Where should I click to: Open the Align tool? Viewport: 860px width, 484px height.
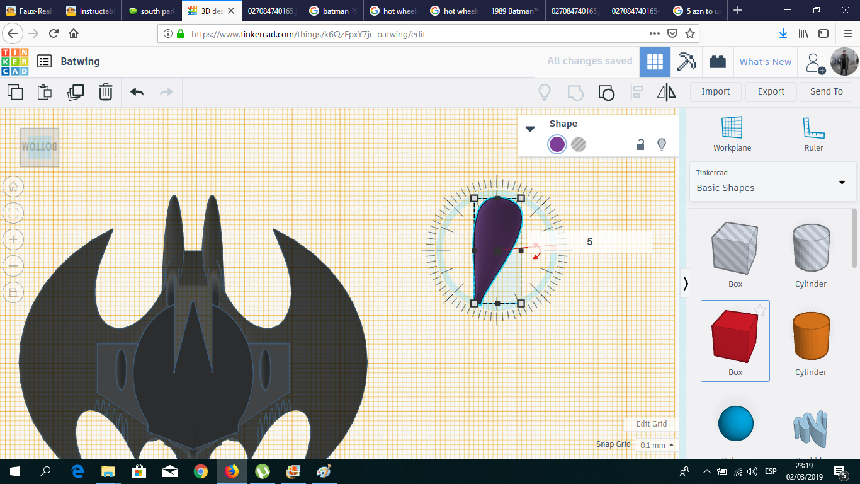pyautogui.click(x=637, y=93)
